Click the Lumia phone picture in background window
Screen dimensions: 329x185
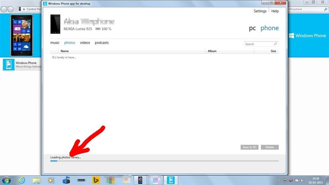[22, 35]
